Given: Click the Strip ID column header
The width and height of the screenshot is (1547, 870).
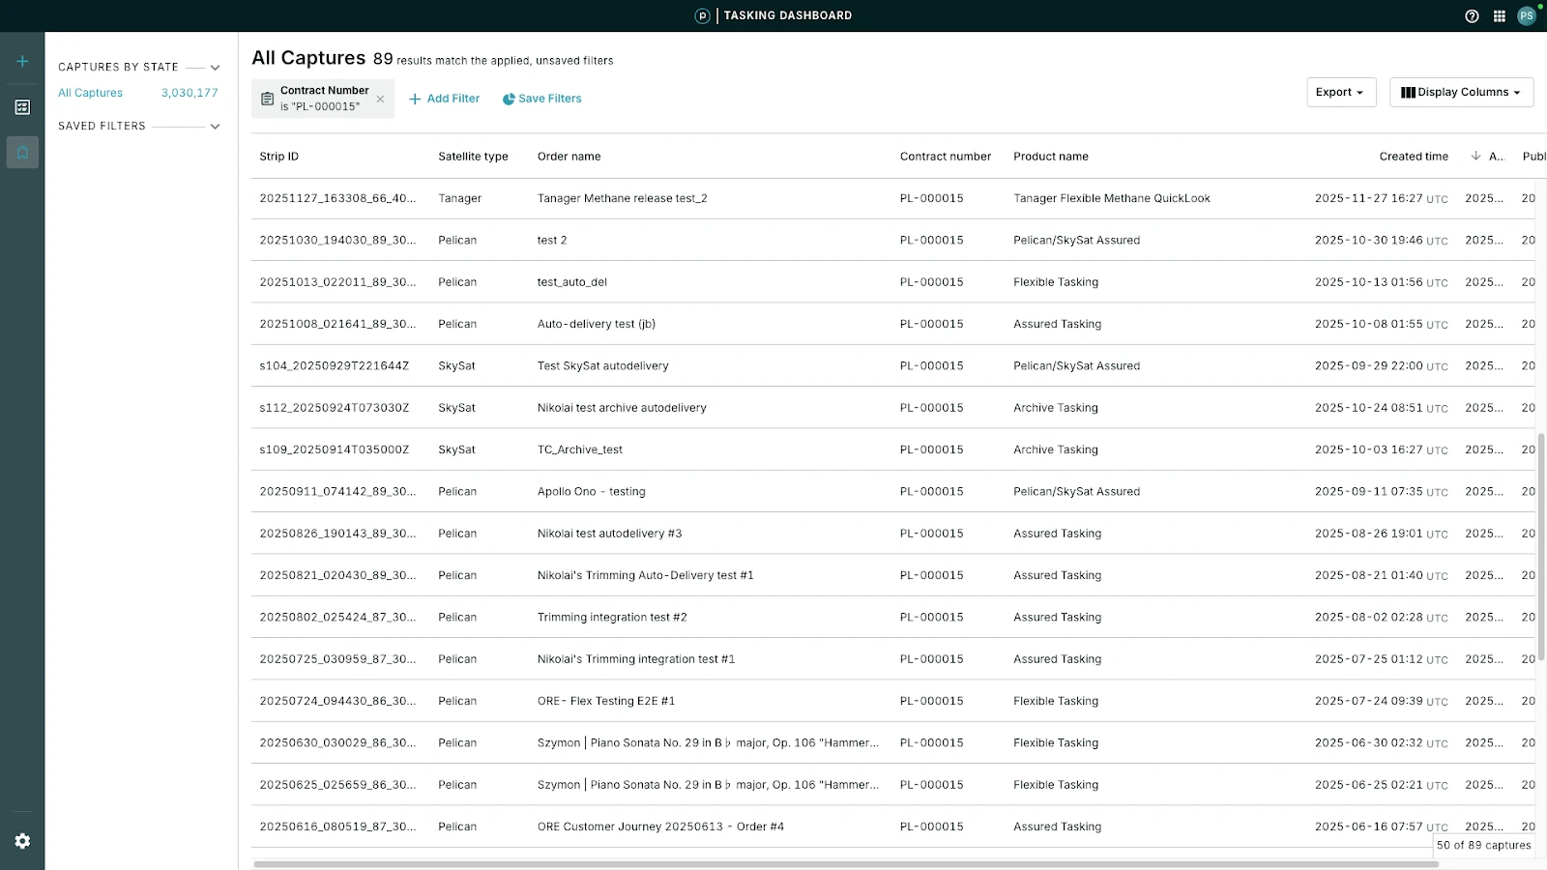Looking at the screenshot, I should pyautogui.click(x=278, y=157).
